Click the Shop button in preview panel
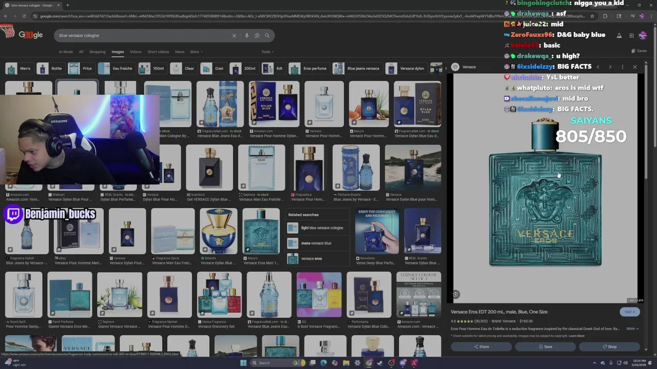Image resolution: width=657 pixels, height=369 pixels. click(x=610, y=347)
